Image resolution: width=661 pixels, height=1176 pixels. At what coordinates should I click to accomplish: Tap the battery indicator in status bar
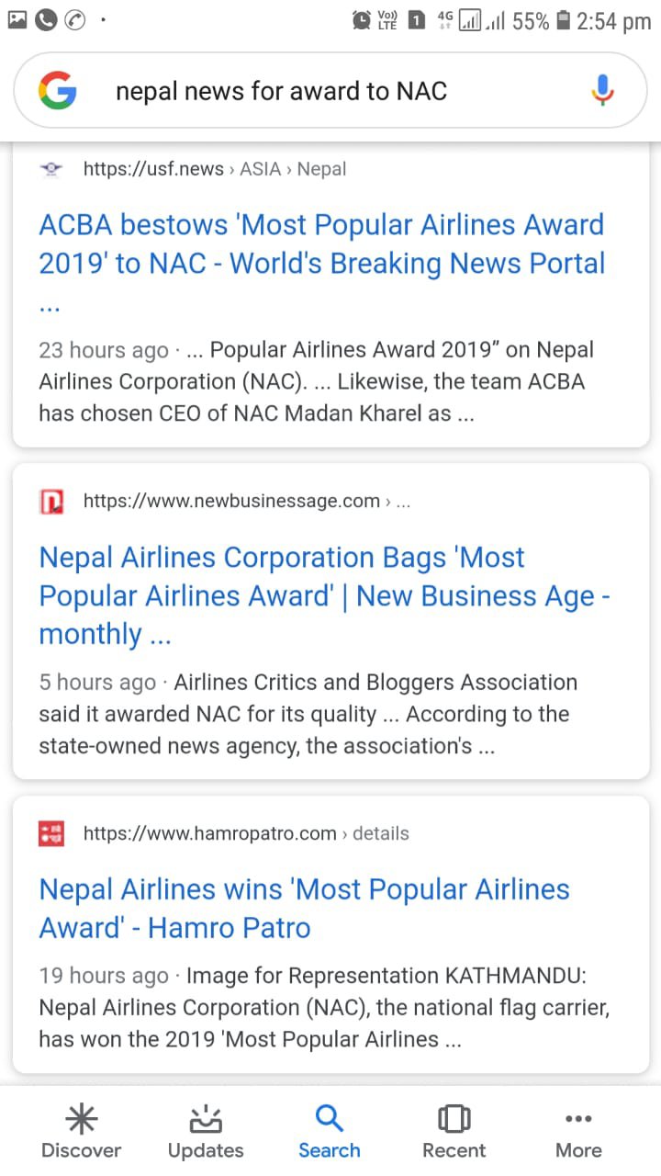click(563, 20)
